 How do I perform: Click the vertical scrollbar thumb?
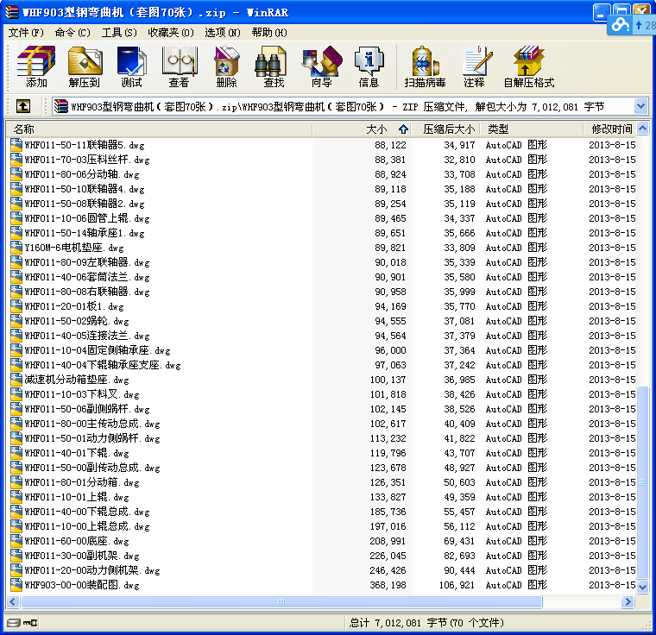642,483
